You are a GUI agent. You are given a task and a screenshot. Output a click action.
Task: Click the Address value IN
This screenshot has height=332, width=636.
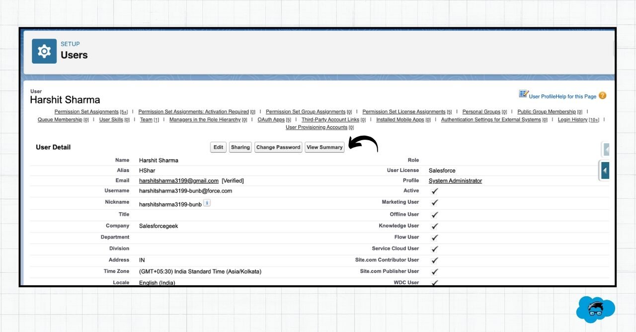point(142,260)
